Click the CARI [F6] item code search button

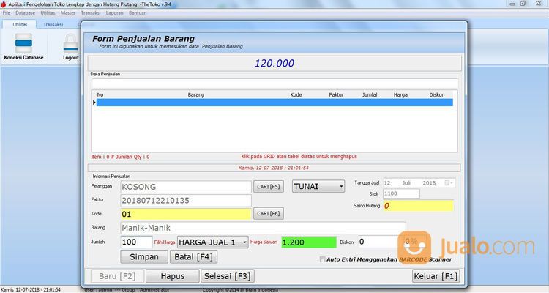pyautogui.click(x=269, y=213)
